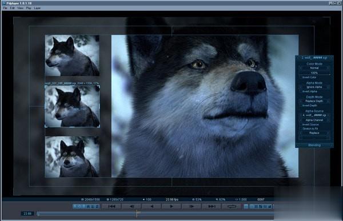Screen dimensions: 343x221
Task: Open Alpha Source layer dropdown
Action: [314, 115]
